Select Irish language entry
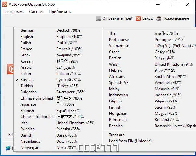 [x=58, y=123]
